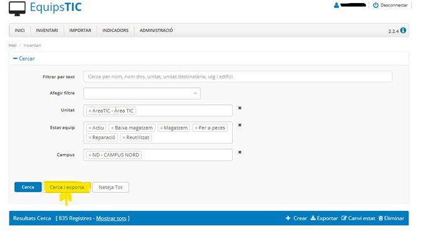Remove the AreaTIC - Àrea TIC tag
The height and width of the screenshot is (231, 421).
point(90,111)
